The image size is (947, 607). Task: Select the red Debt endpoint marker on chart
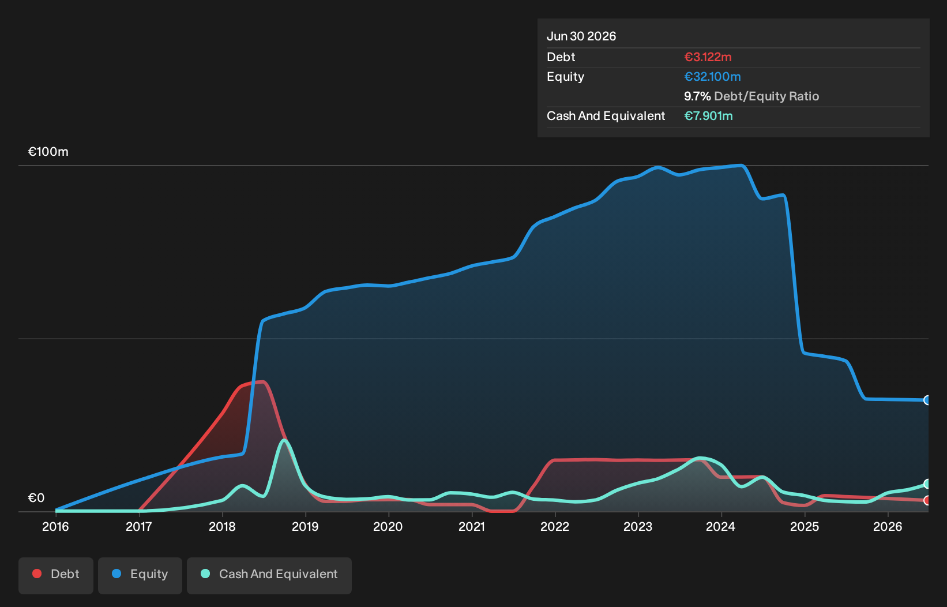(x=927, y=500)
